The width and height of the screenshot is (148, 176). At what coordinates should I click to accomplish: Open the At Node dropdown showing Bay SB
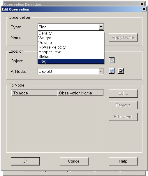click(101, 71)
